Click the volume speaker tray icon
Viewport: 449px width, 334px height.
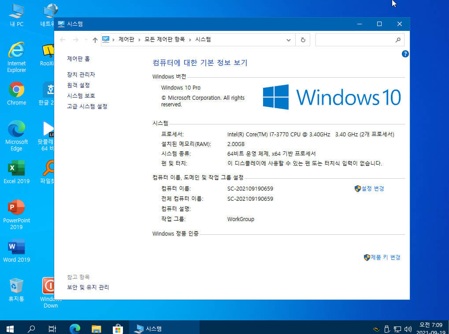(x=408, y=329)
